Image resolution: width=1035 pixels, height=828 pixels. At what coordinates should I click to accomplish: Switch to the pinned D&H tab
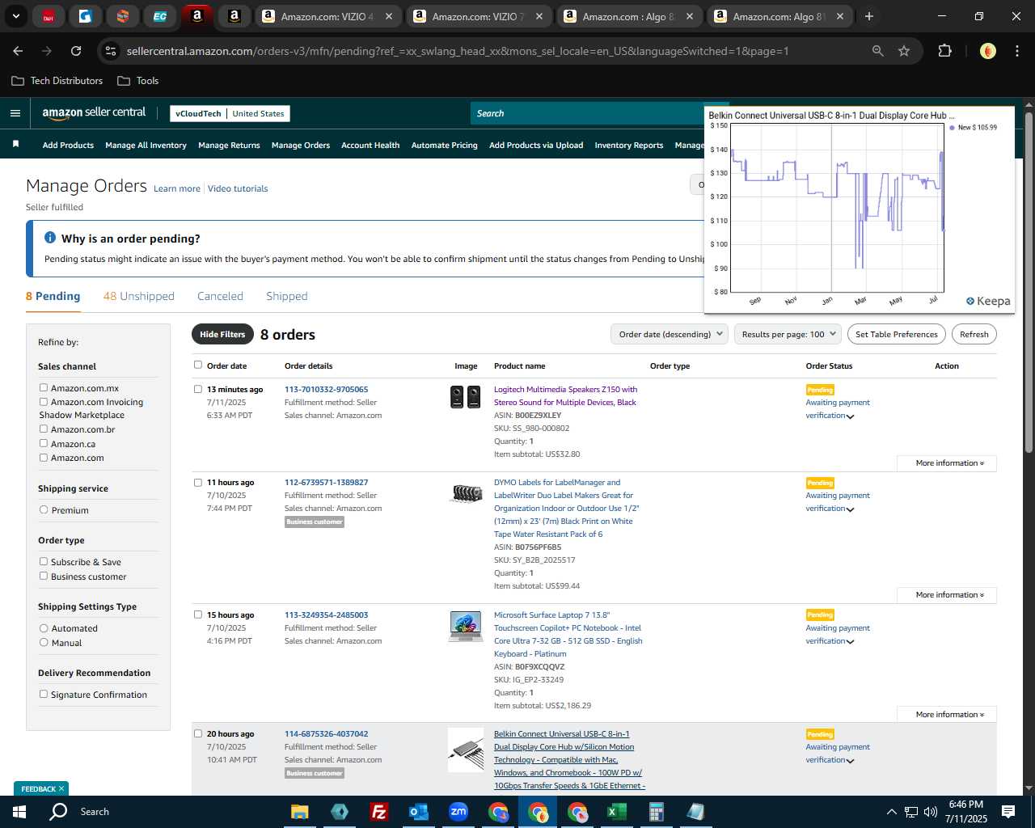49,16
